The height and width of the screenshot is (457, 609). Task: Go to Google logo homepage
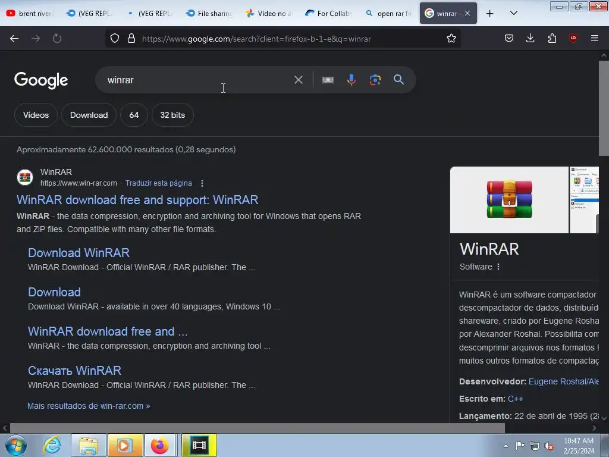[41, 80]
